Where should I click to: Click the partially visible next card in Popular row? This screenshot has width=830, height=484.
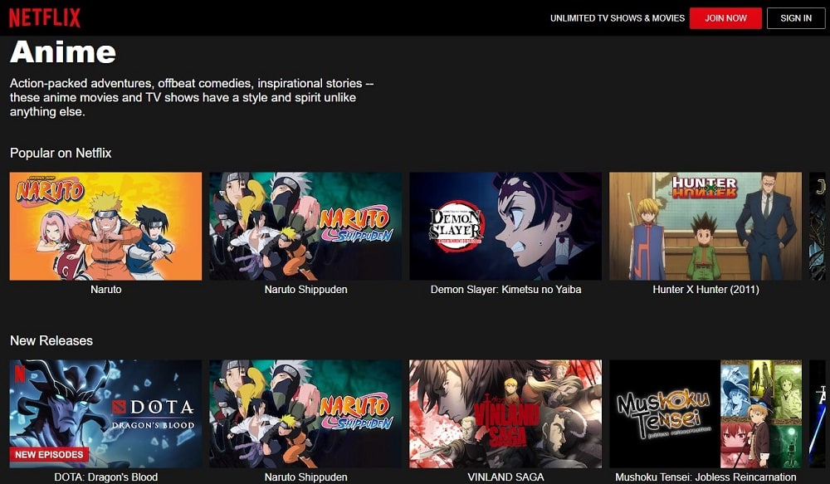(x=818, y=226)
